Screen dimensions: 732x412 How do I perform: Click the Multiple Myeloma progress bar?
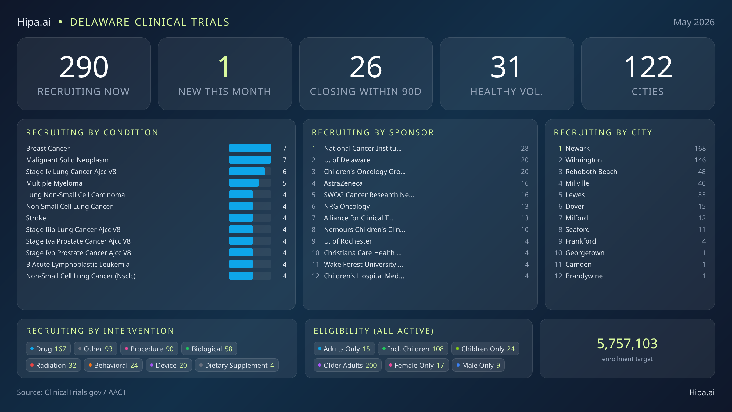coord(250,183)
